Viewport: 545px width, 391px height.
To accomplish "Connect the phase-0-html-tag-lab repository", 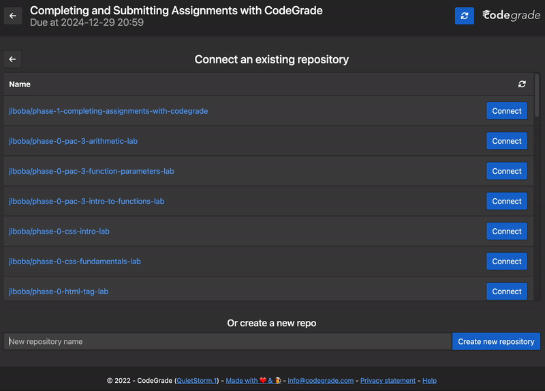I will (507, 292).
